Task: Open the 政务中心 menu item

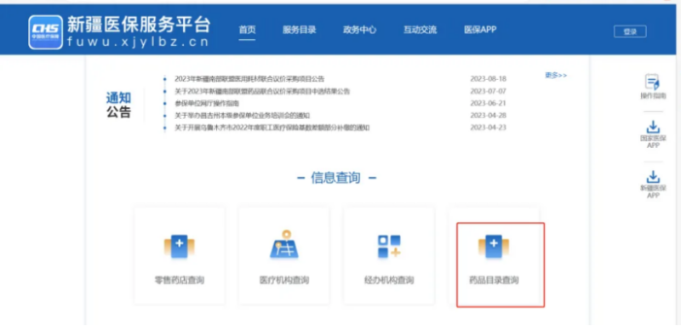Action: click(x=359, y=30)
